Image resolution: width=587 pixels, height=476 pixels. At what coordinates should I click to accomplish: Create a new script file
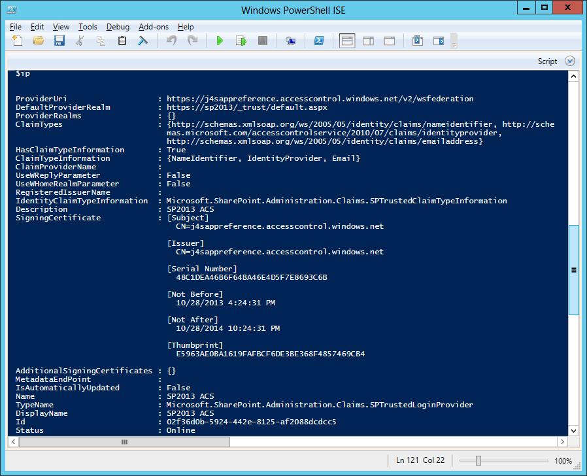pyautogui.click(x=17, y=41)
